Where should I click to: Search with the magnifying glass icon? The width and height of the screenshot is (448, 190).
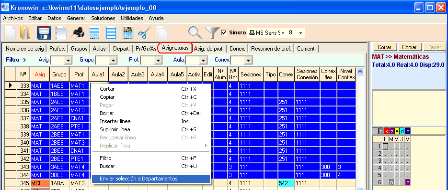195,32
